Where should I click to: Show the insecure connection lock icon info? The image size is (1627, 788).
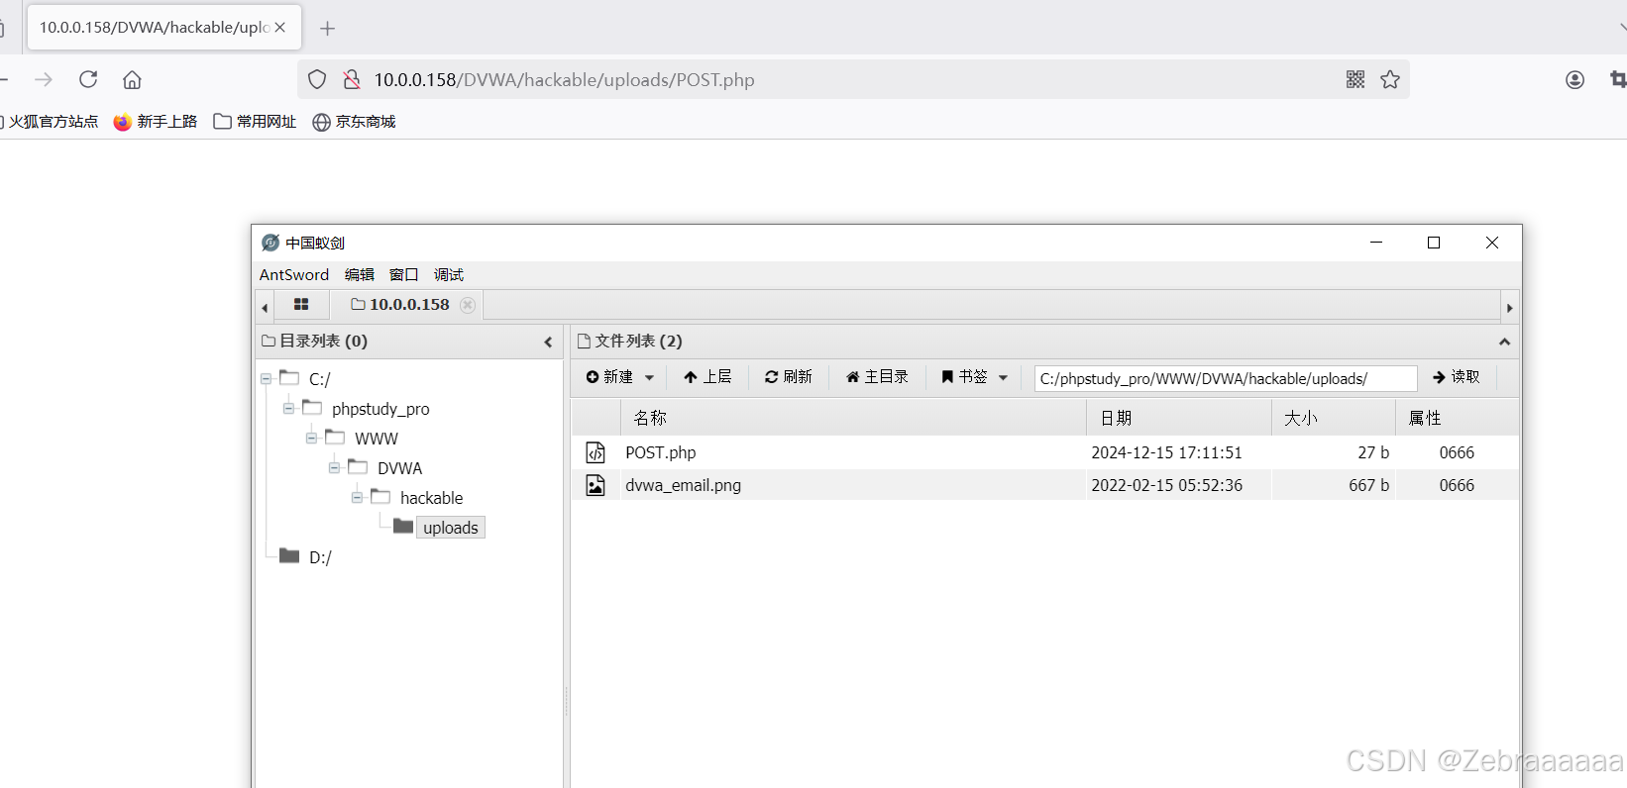[x=351, y=79]
